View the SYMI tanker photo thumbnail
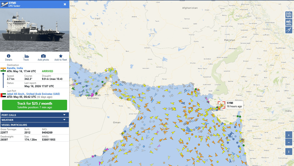Viewport: 294px width, 166px height. click(35, 30)
